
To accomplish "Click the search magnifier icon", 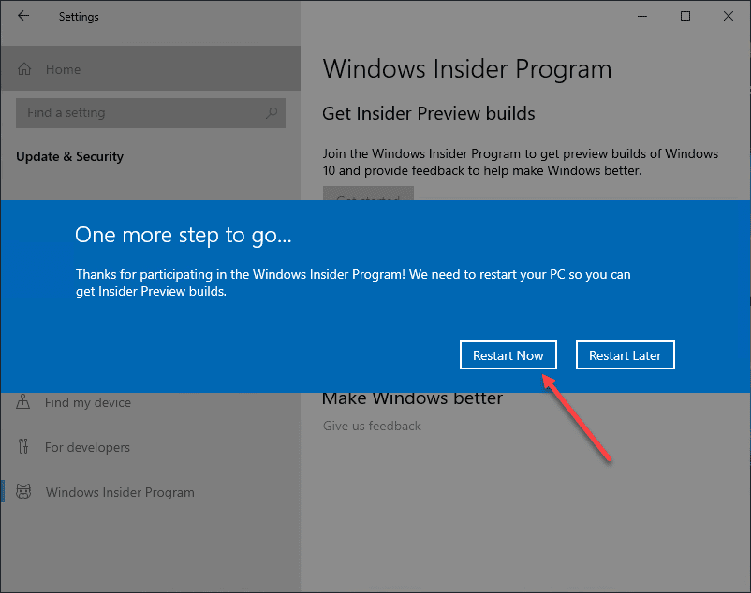I will click(x=272, y=113).
